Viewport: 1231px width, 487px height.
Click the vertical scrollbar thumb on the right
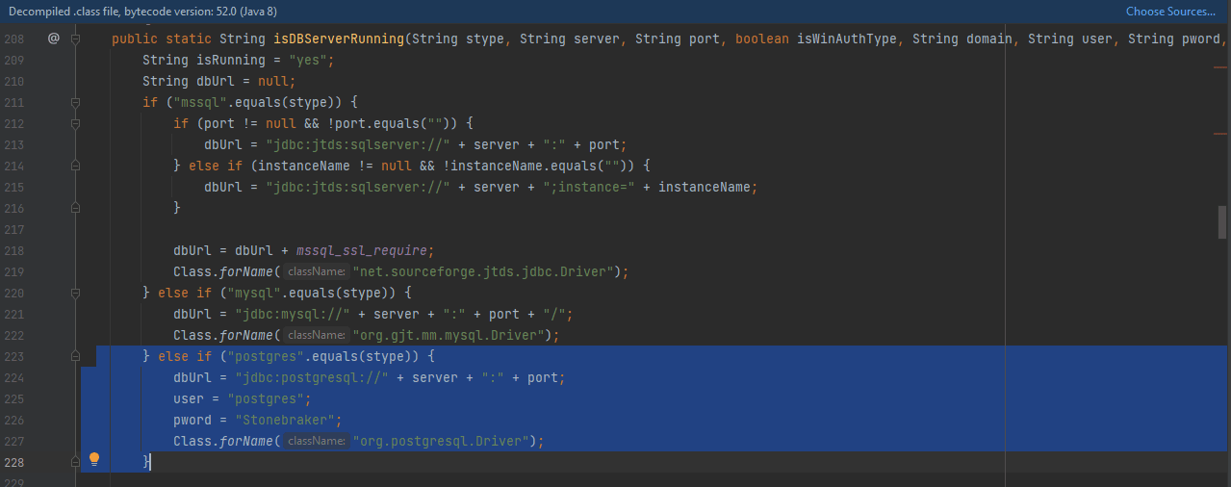tap(1222, 222)
